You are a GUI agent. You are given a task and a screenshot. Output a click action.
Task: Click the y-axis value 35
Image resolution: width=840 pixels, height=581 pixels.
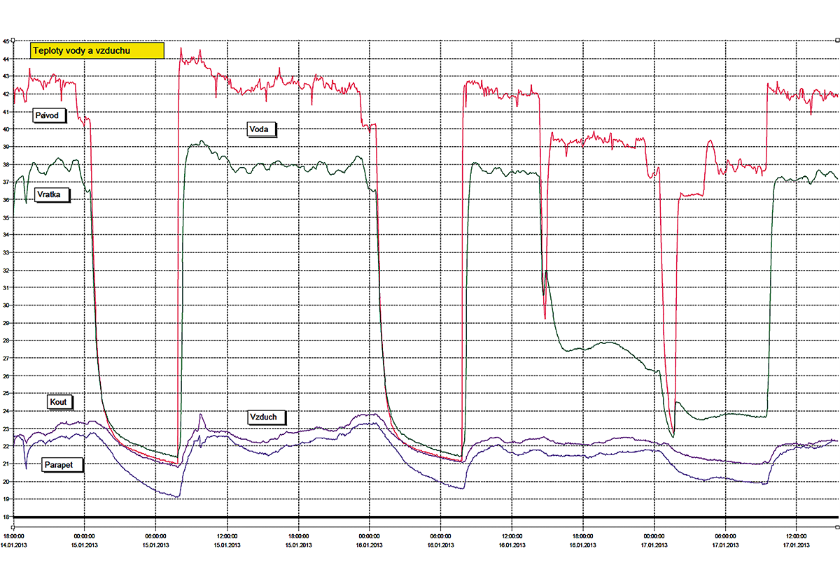click(x=6, y=217)
